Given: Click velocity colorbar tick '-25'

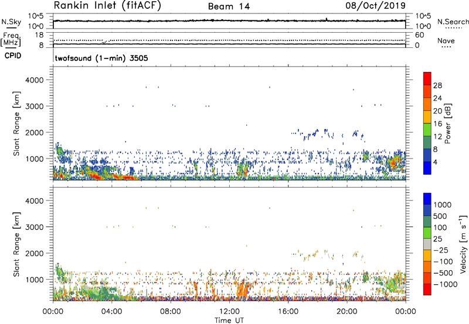Looking at the screenshot, I should 441,250.
